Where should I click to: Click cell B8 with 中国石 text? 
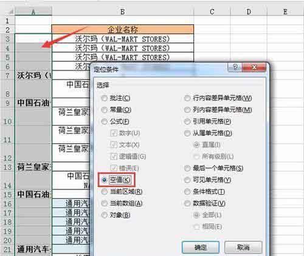pos(71,89)
